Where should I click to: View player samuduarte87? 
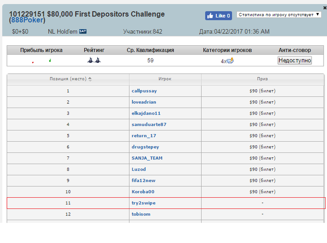[149, 124]
